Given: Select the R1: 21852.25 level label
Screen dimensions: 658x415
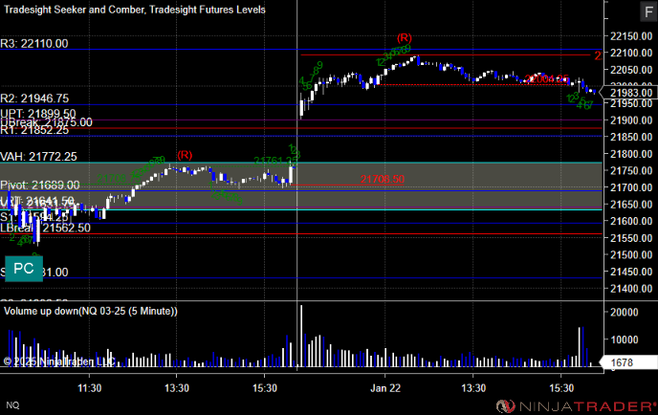Looking at the screenshot, I should (x=34, y=130).
